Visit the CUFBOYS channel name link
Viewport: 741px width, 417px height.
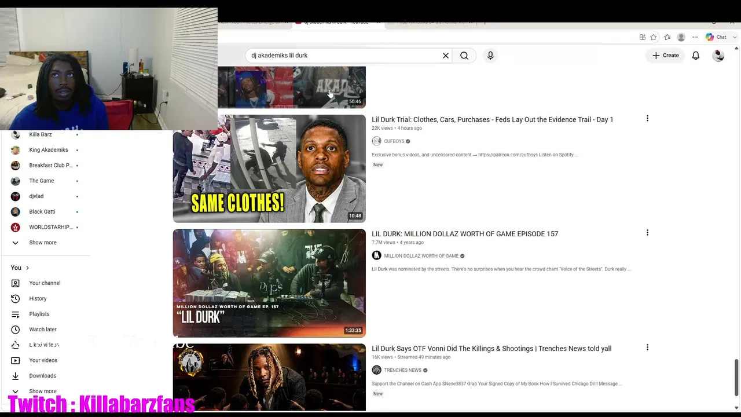click(x=394, y=141)
